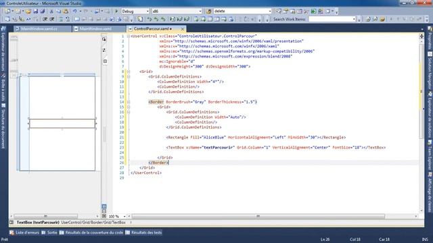433x243 pixels.
Task: Click the Uncomment selection toolbar icon
Action: pos(68,19)
